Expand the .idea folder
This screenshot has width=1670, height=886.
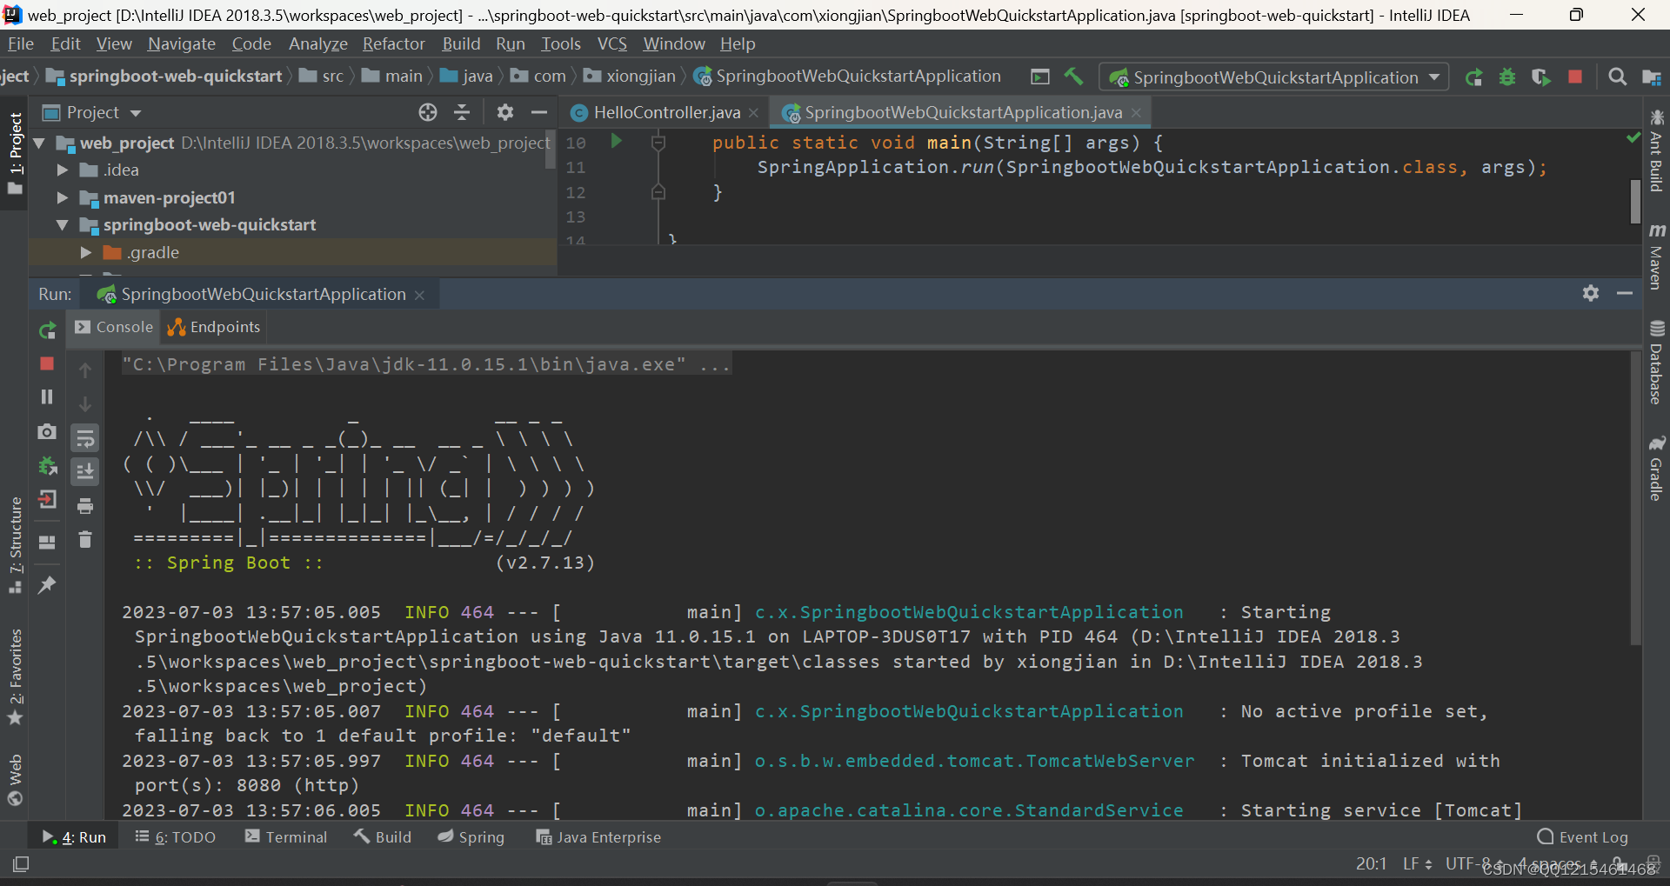coord(62,170)
